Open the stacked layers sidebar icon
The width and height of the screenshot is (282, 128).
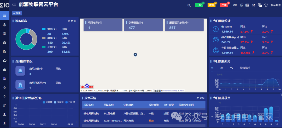pos(5,43)
